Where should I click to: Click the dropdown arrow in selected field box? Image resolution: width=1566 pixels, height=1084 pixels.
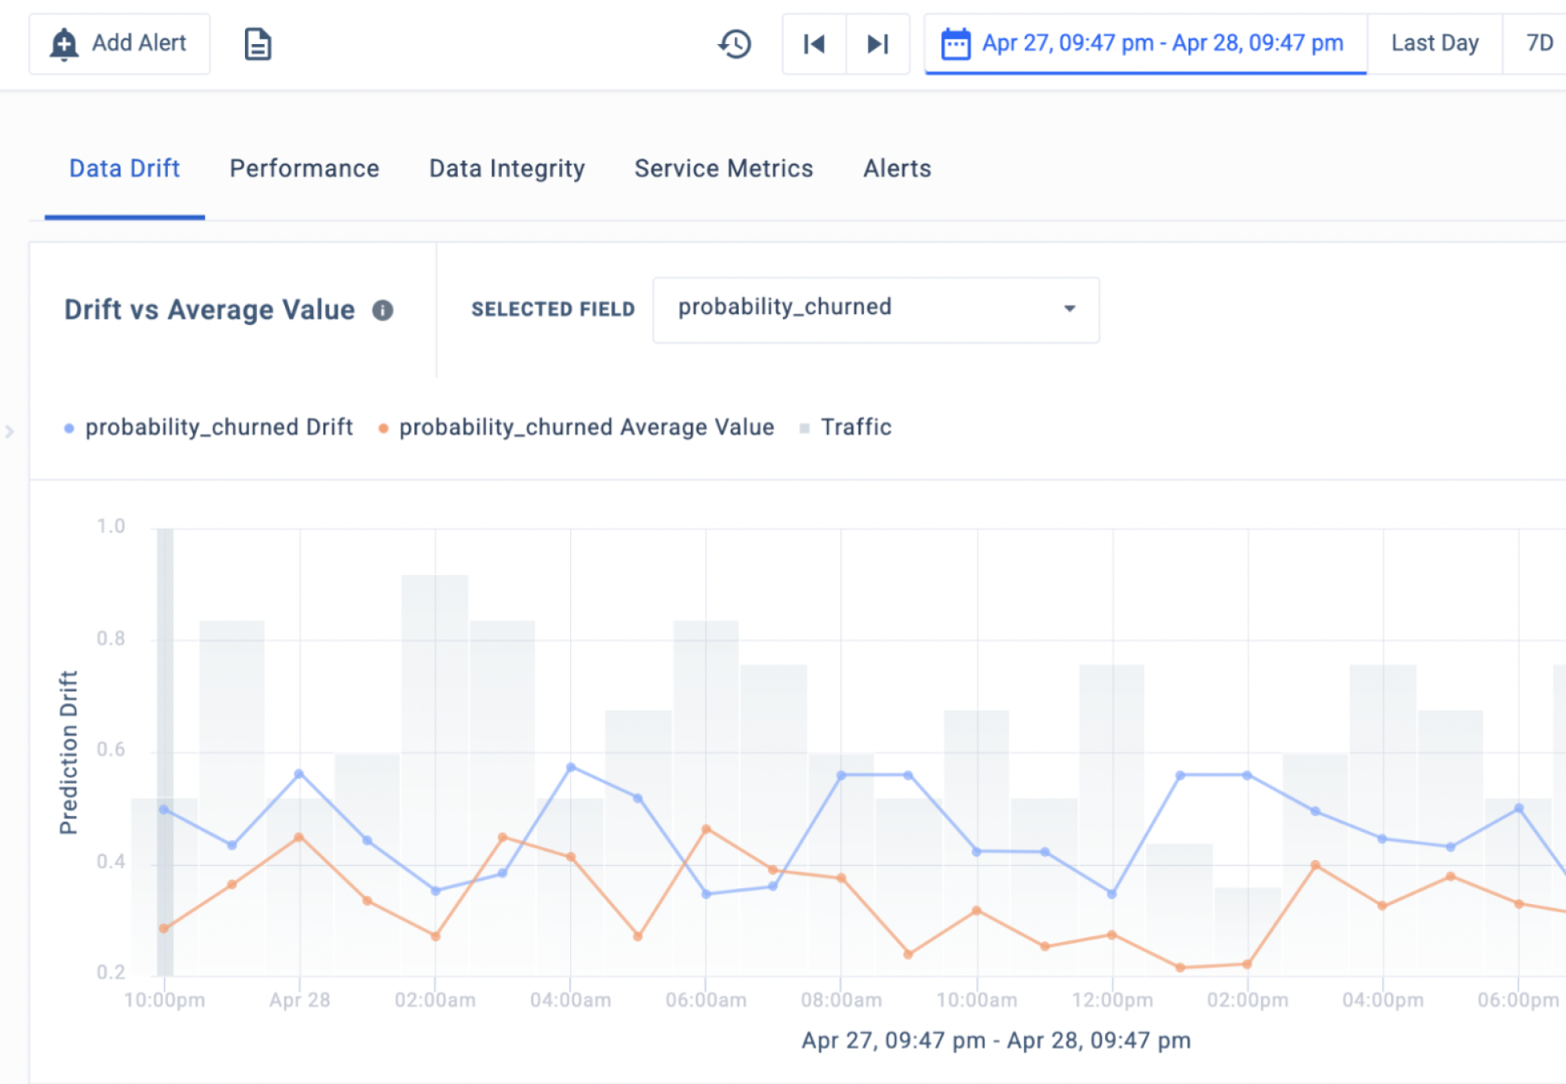pos(1069,308)
